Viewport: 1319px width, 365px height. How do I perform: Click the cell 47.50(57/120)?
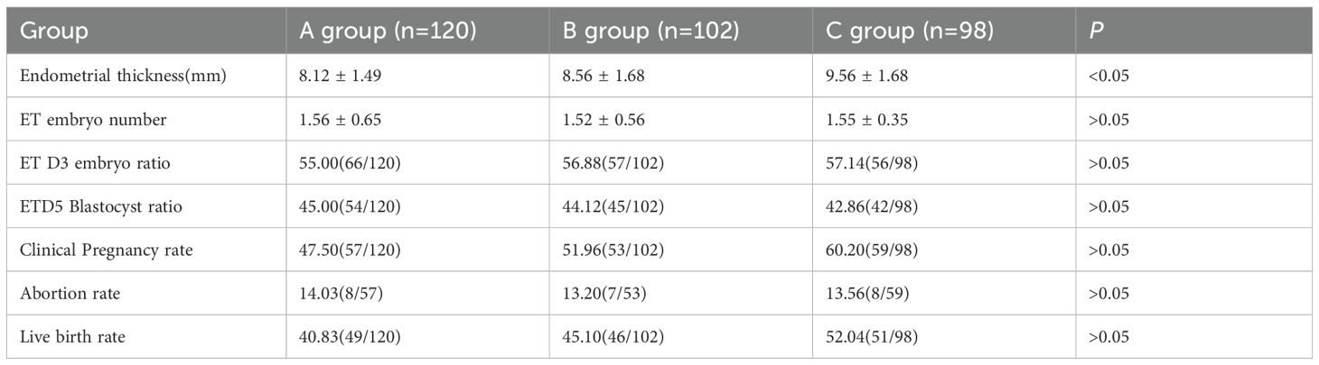click(x=351, y=251)
